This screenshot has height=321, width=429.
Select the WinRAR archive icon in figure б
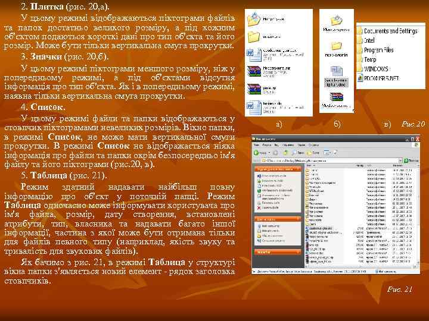(x=336, y=100)
